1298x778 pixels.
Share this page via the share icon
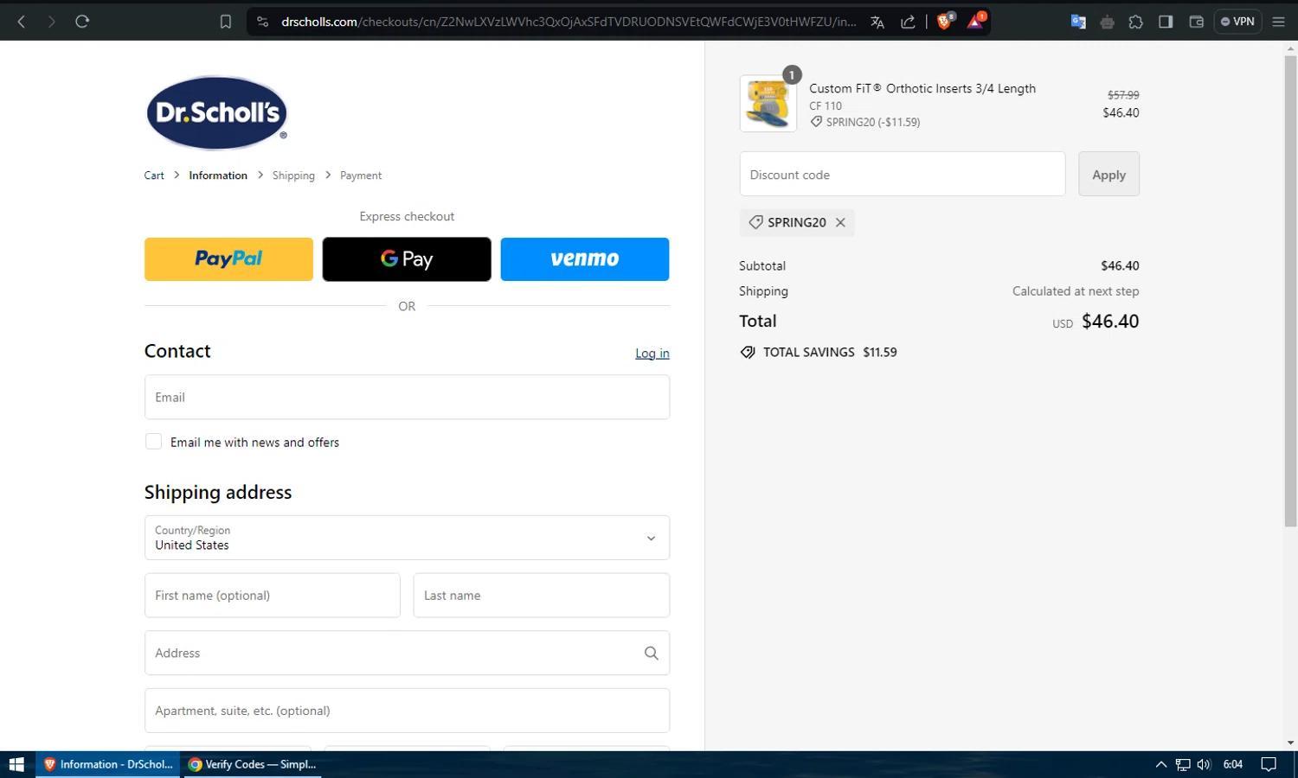(908, 22)
